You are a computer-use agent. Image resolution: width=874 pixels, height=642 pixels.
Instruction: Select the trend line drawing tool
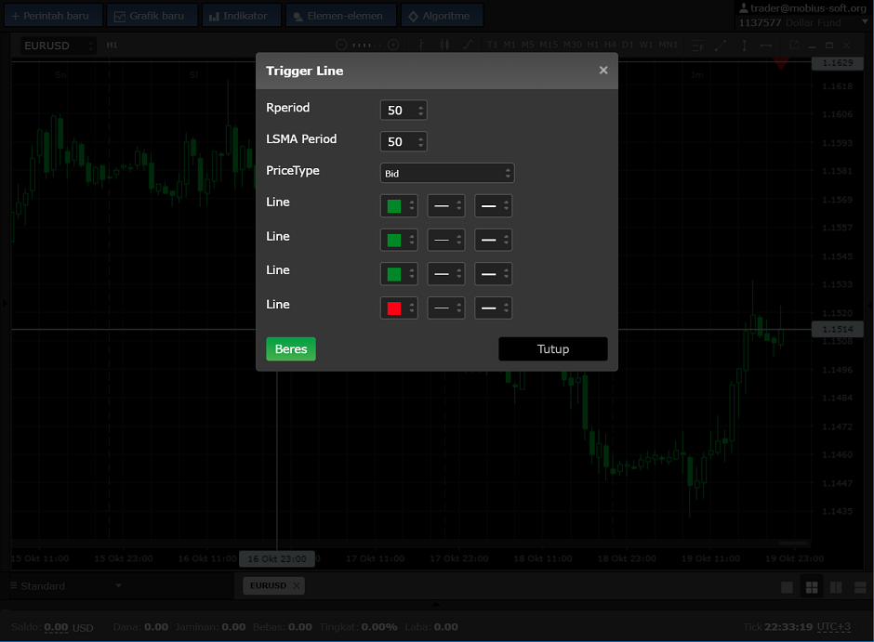tap(721, 46)
